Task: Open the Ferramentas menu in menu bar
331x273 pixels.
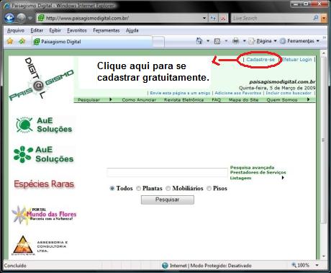Action: [106, 30]
